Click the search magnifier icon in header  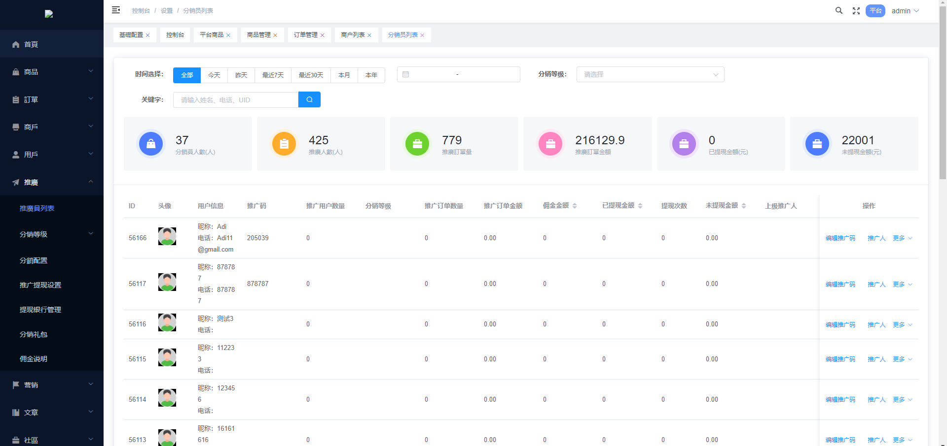(838, 11)
